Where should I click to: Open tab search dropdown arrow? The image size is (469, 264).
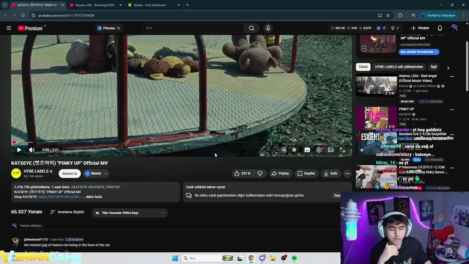5,5
